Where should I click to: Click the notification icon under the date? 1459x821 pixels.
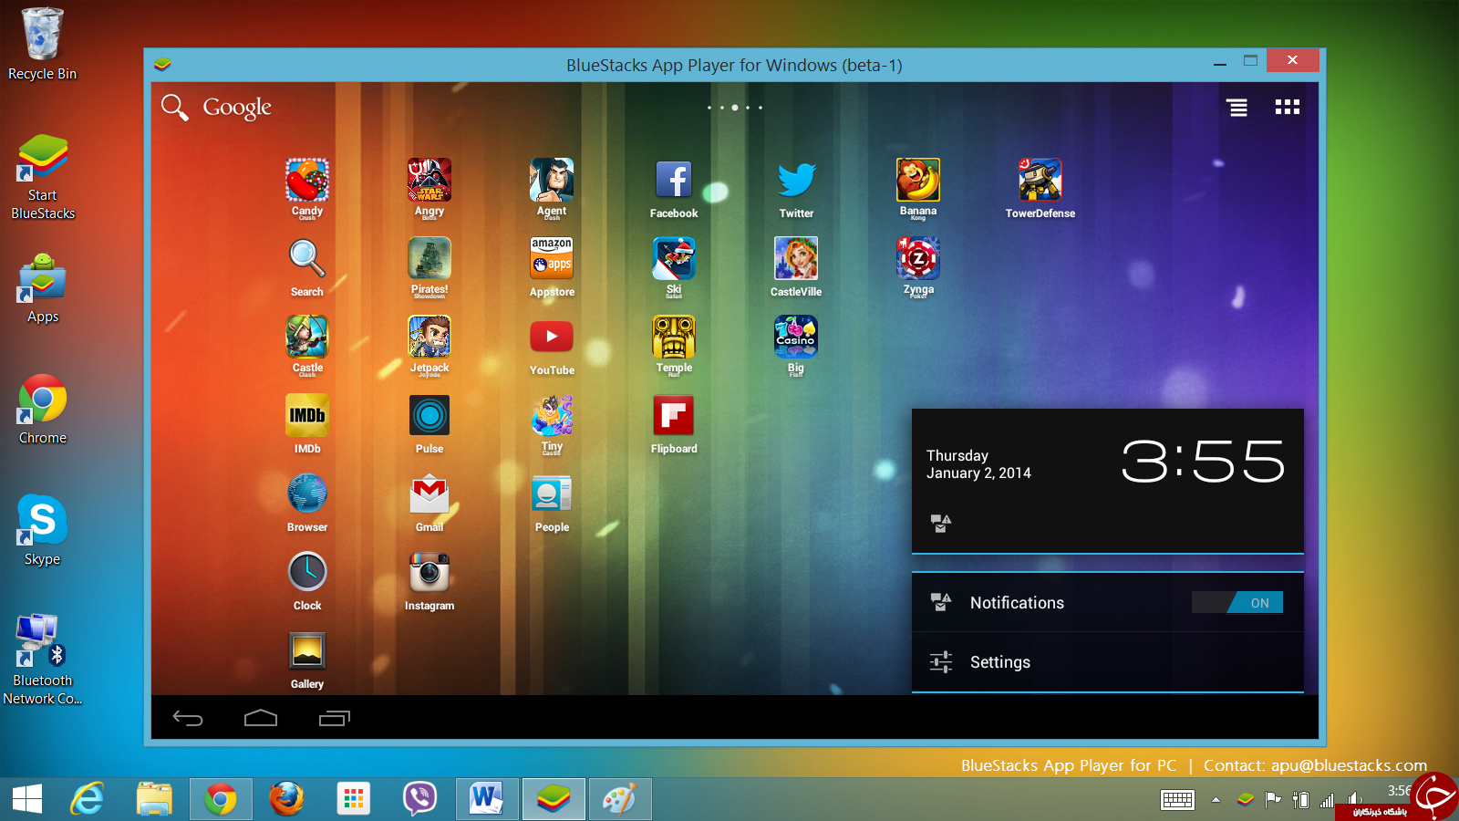[x=940, y=524]
